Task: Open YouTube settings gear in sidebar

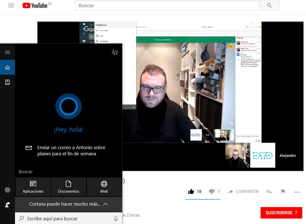Action: click(7, 190)
